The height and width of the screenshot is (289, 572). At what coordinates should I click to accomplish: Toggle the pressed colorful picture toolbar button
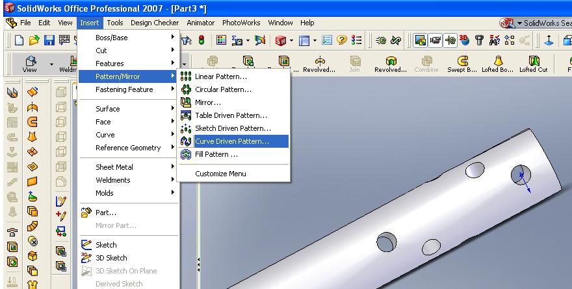point(421,40)
